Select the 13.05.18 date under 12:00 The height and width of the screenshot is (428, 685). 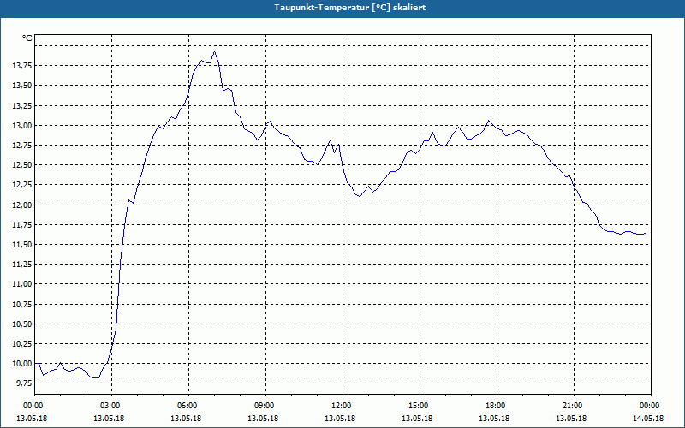340,419
